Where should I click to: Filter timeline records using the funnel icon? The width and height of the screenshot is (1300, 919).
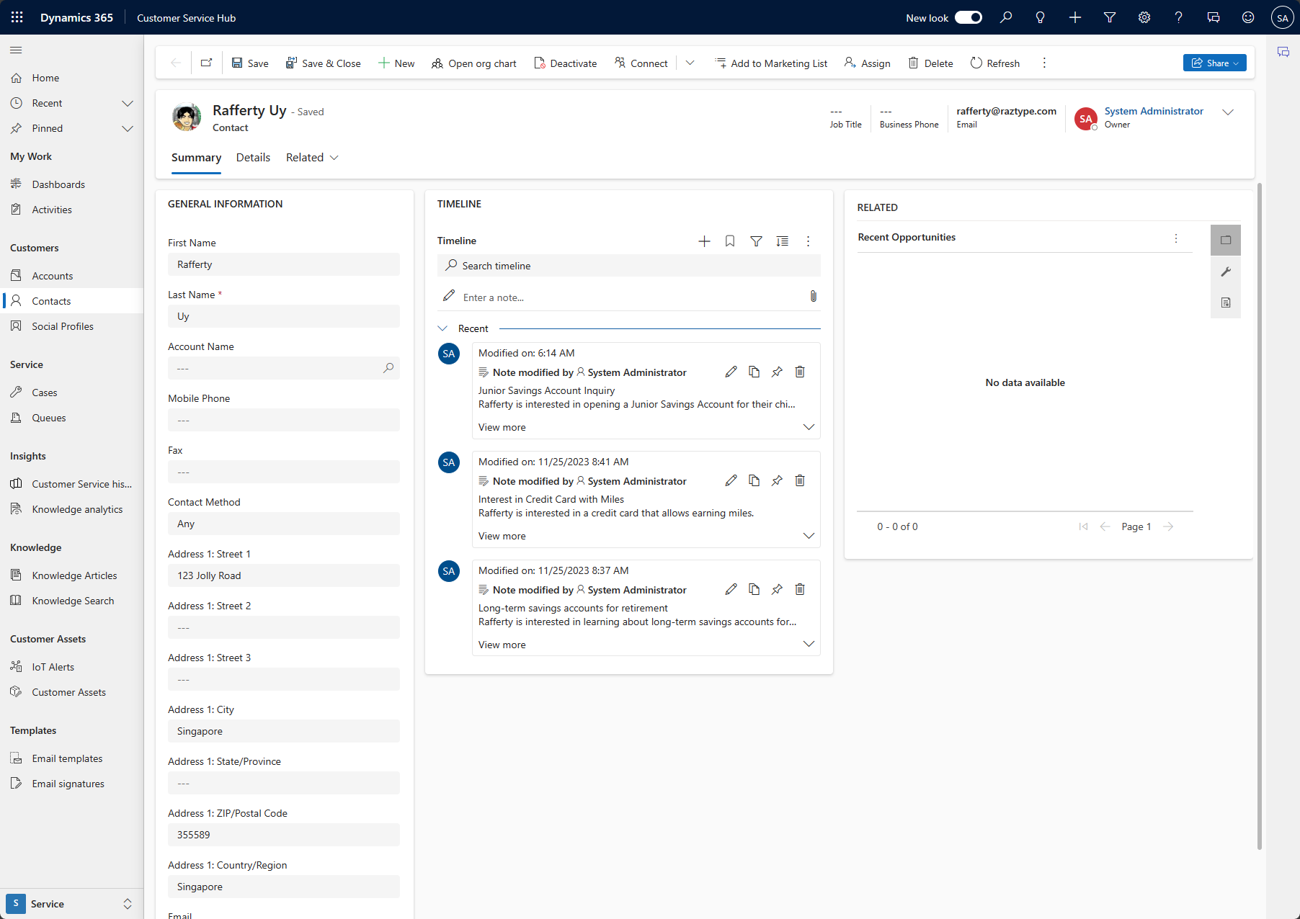pyautogui.click(x=756, y=241)
